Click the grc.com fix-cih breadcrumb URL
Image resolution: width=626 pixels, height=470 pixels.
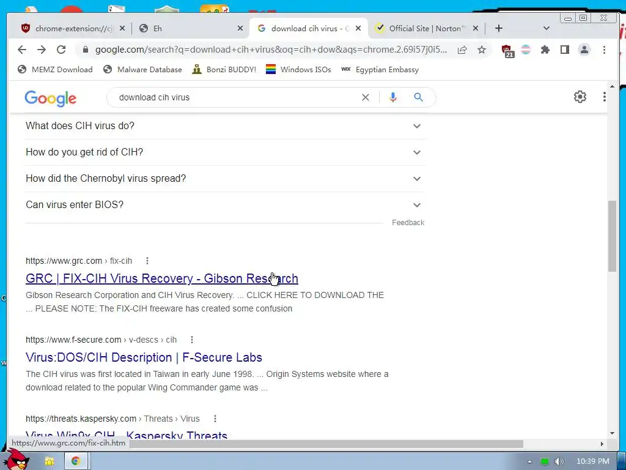pyautogui.click(x=79, y=261)
